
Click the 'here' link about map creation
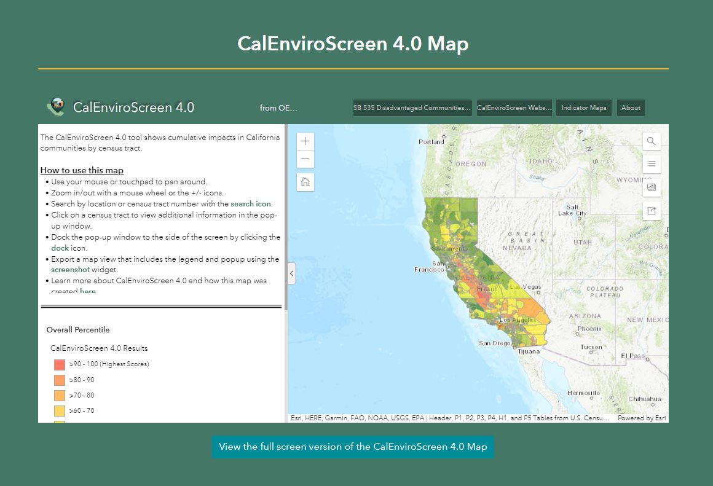tap(88, 291)
